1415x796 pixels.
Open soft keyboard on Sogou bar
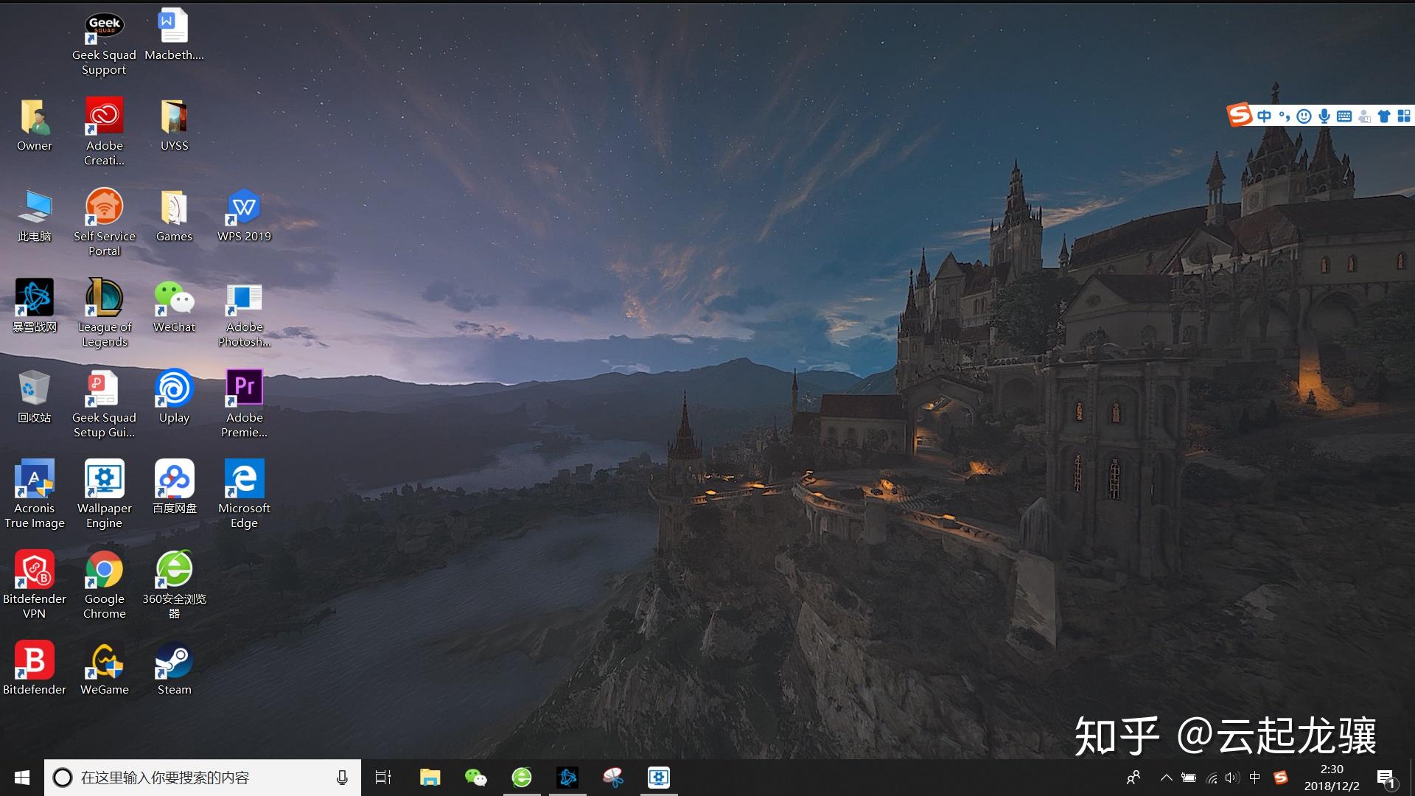pyautogui.click(x=1344, y=116)
